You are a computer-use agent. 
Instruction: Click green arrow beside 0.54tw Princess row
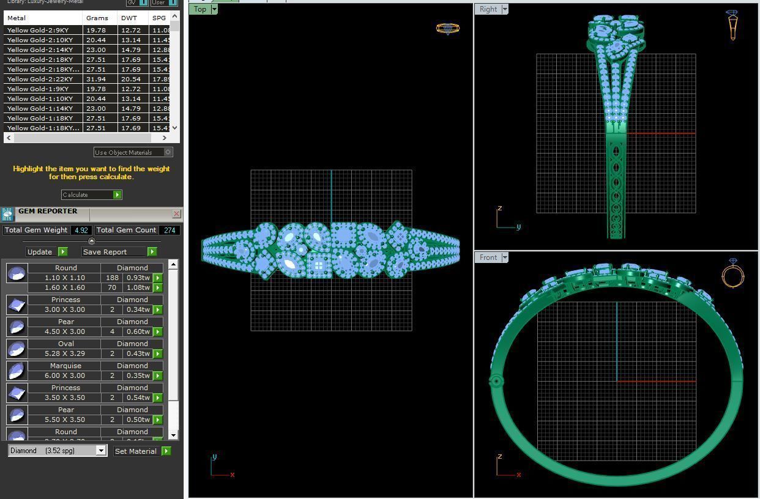(158, 397)
